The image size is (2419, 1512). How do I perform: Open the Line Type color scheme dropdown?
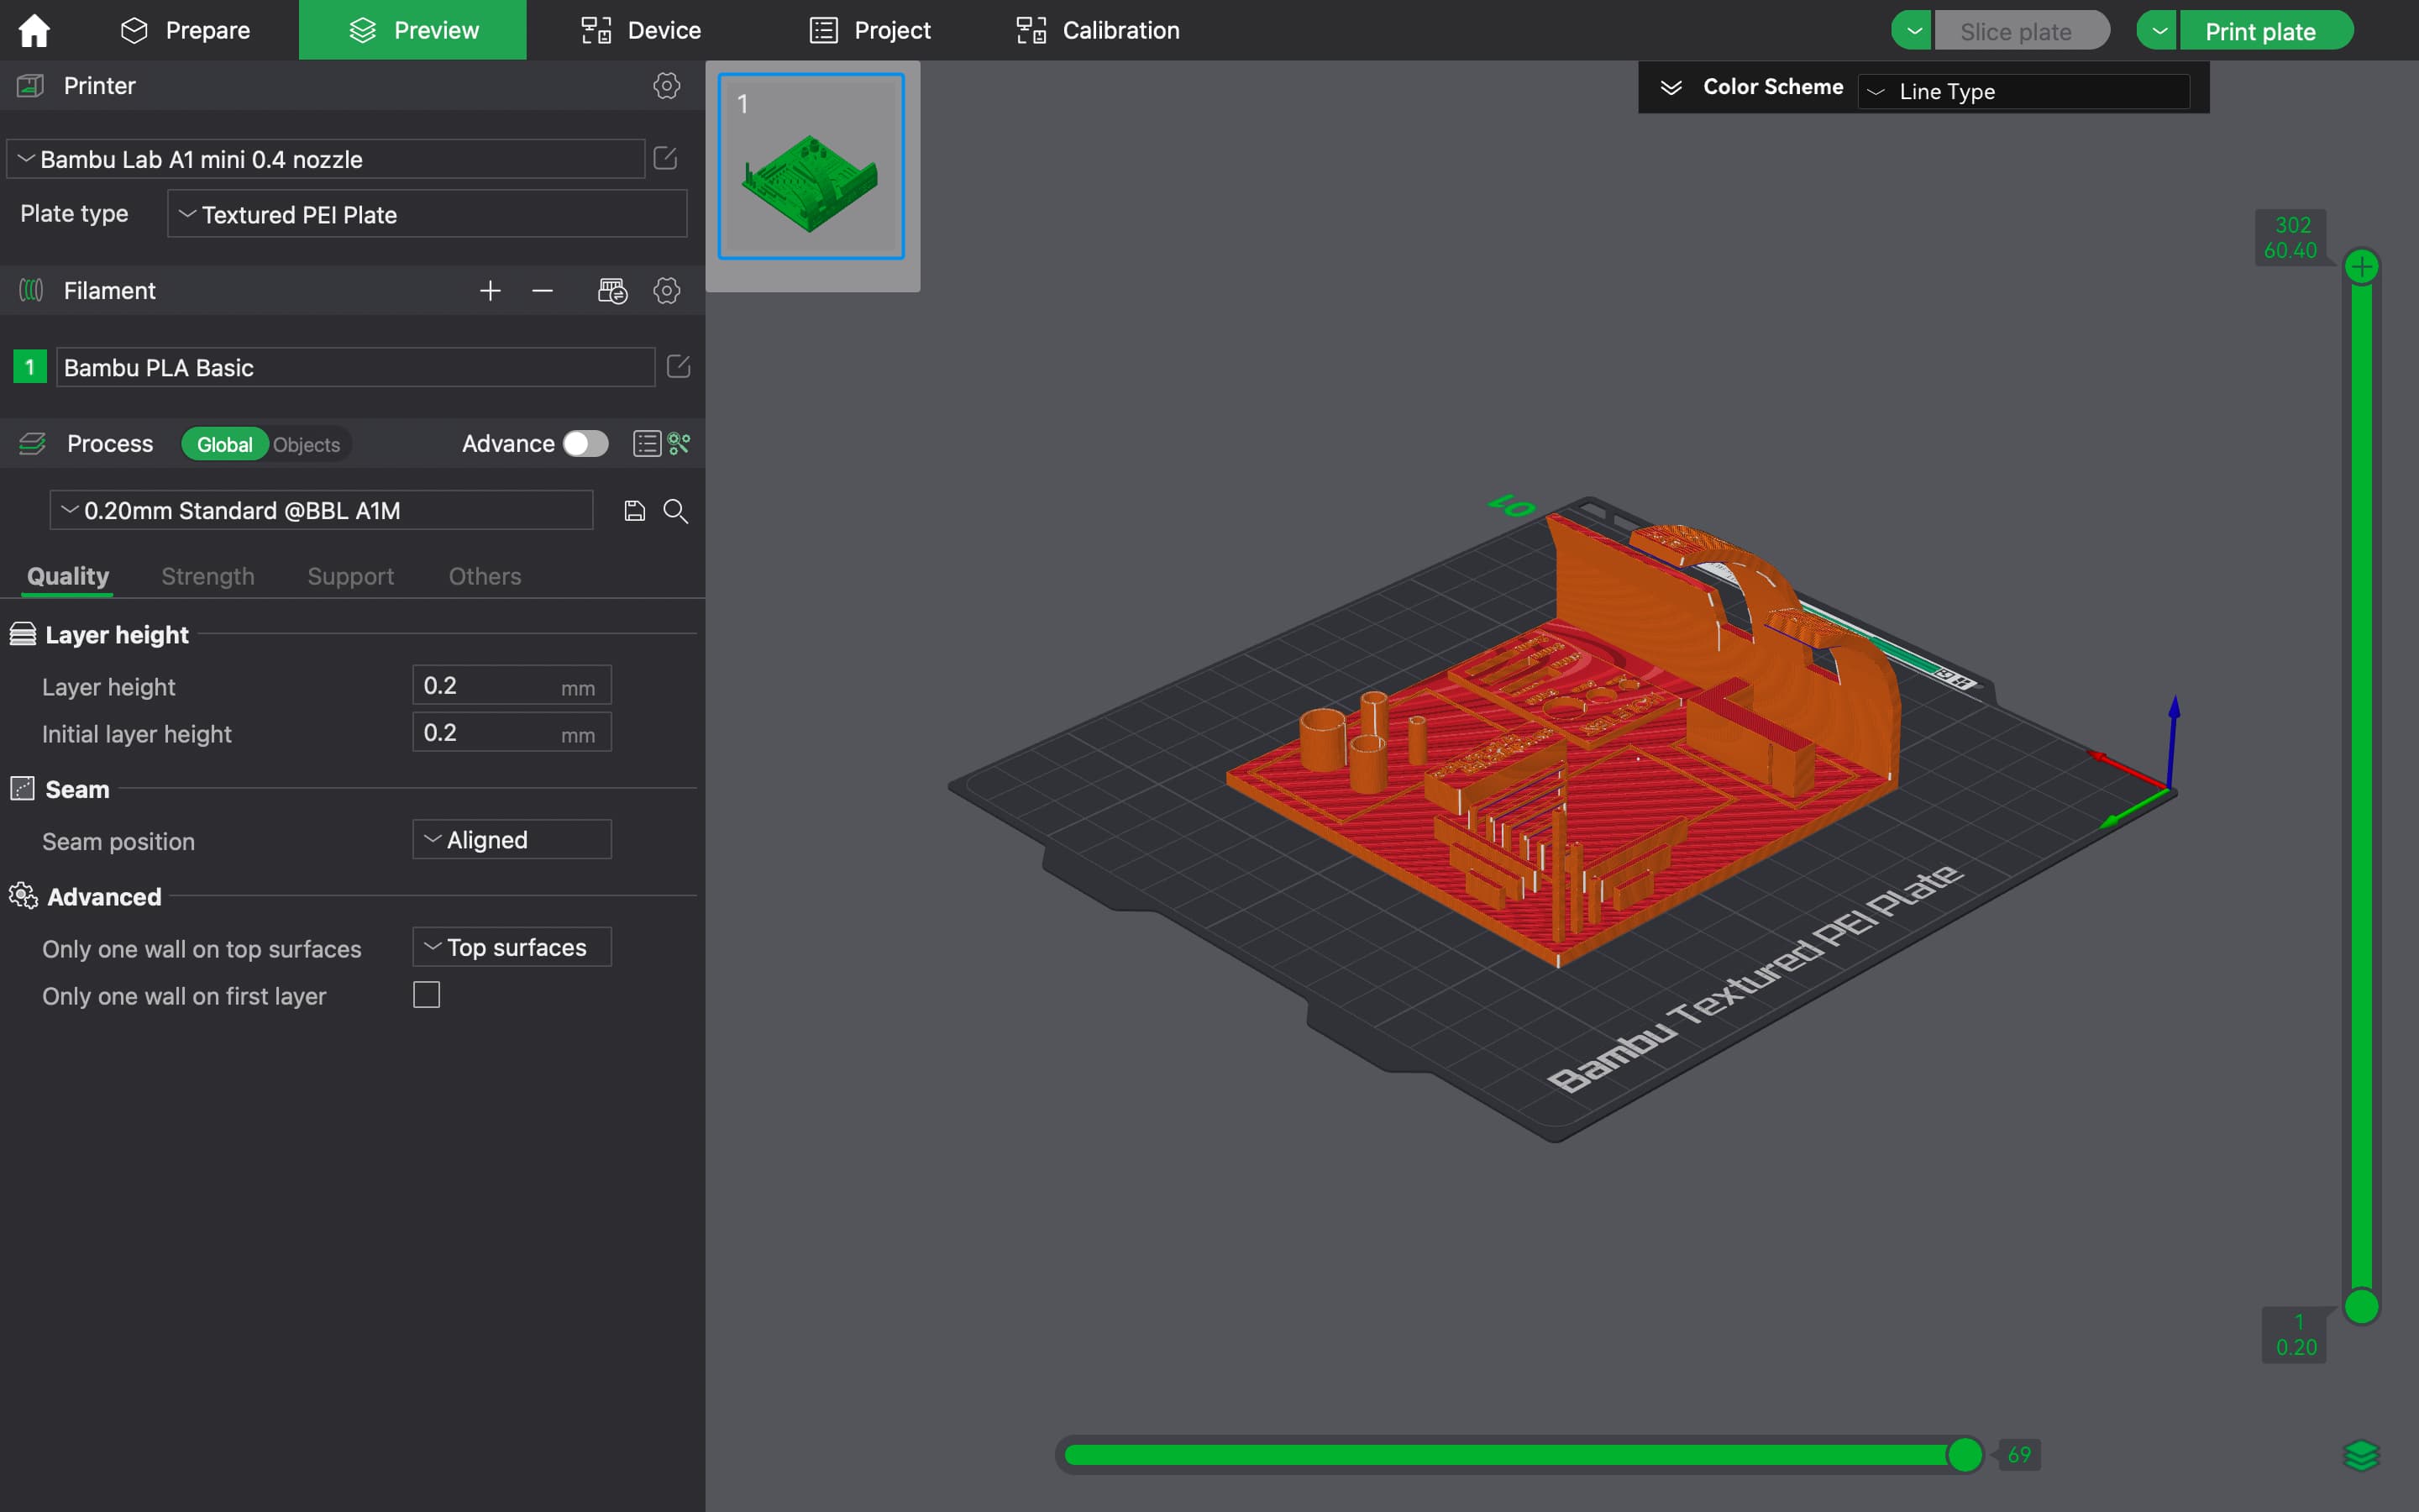click(2024, 91)
